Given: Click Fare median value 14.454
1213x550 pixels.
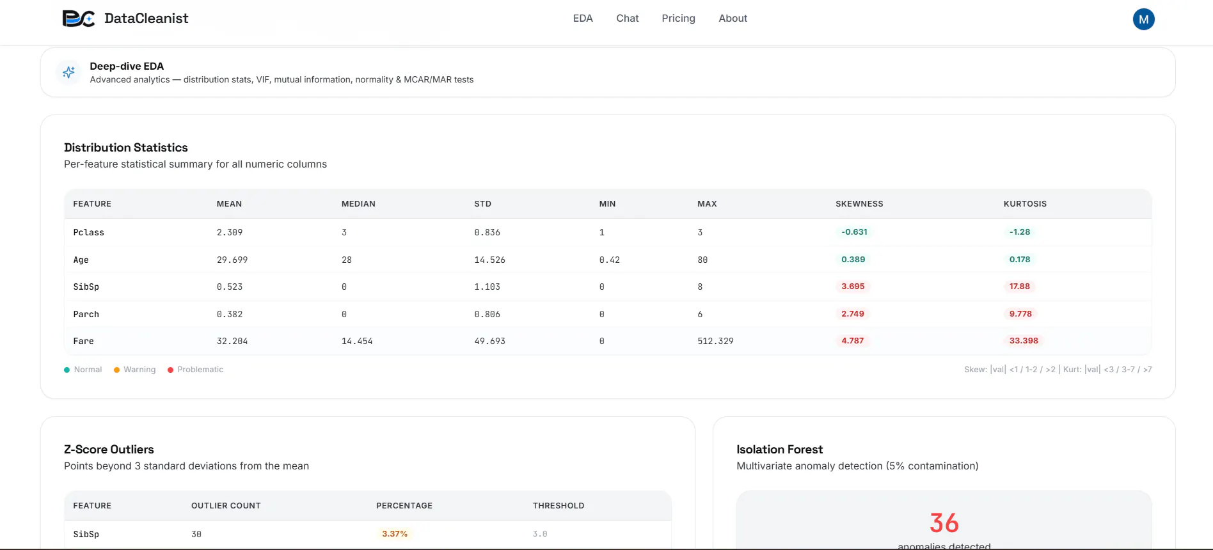Looking at the screenshot, I should pyautogui.click(x=357, y=342).
